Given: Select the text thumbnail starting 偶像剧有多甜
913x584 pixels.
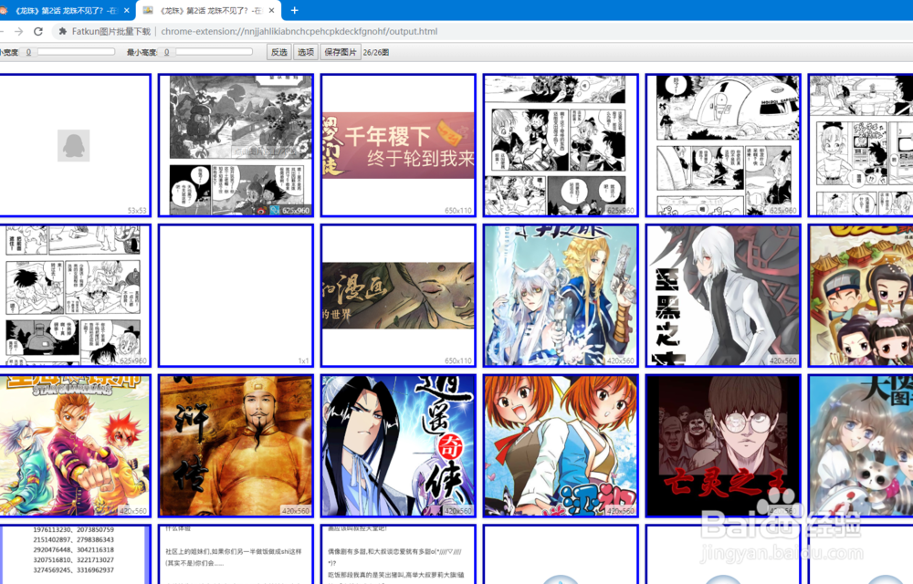Looking at the screenshot, I should (398, 554).
